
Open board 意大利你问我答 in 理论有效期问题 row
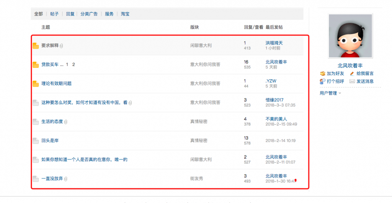pyautogui.click(x=205, y=83)
